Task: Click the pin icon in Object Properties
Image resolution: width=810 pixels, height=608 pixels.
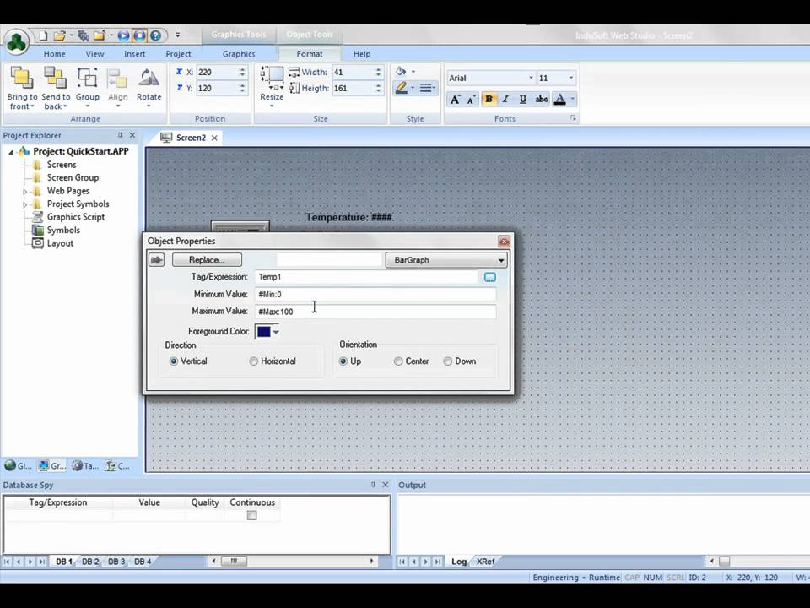Action: pyautogui.click(x=157, y=259)
